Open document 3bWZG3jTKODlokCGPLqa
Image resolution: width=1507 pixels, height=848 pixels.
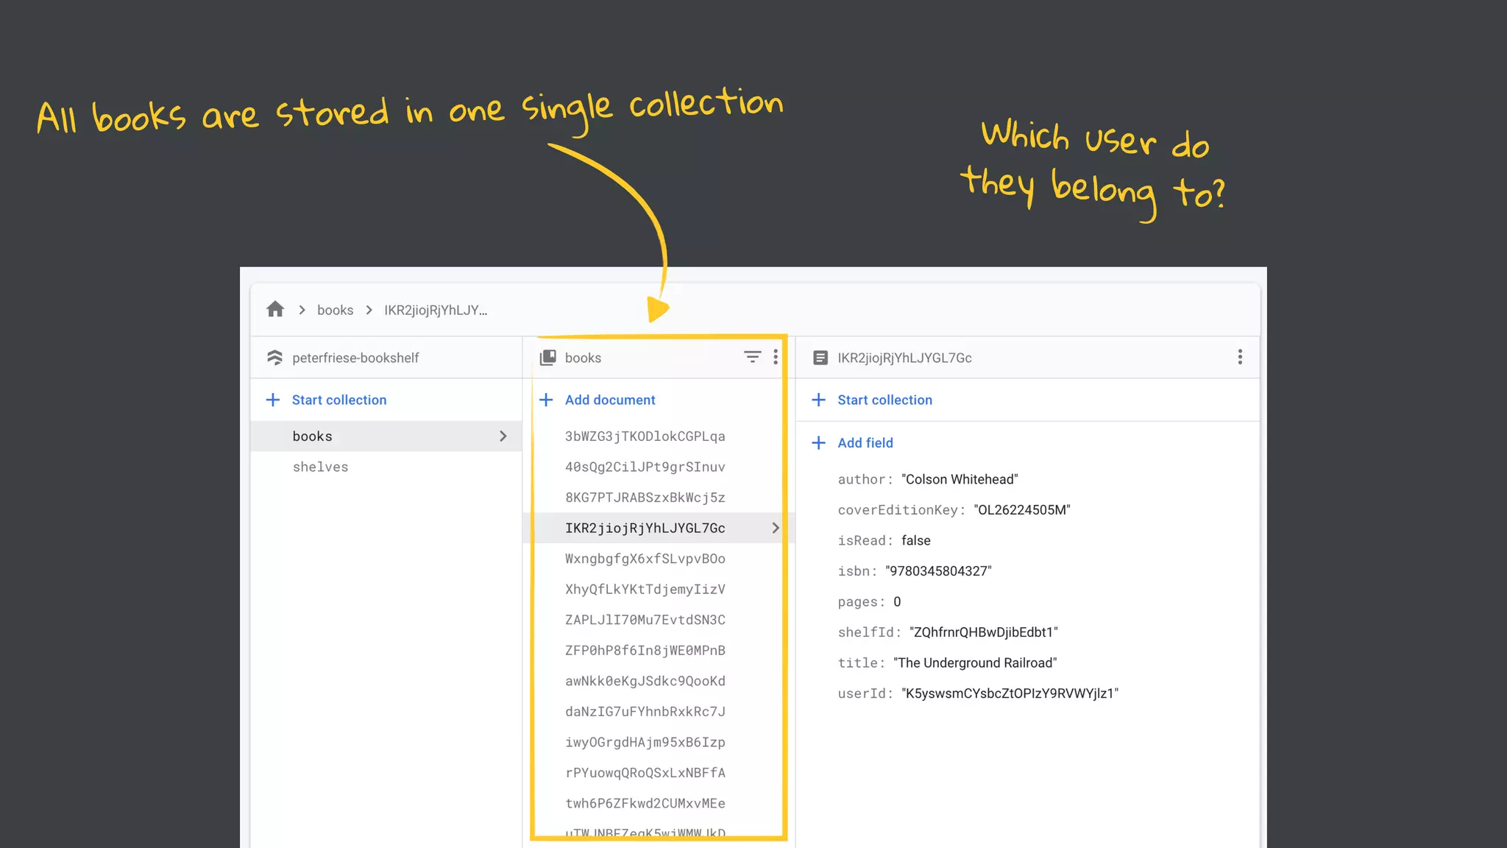pos(645,437)
